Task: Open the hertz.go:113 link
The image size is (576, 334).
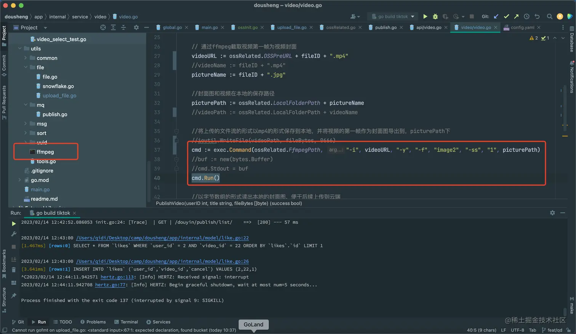Action: coord(117,277)
